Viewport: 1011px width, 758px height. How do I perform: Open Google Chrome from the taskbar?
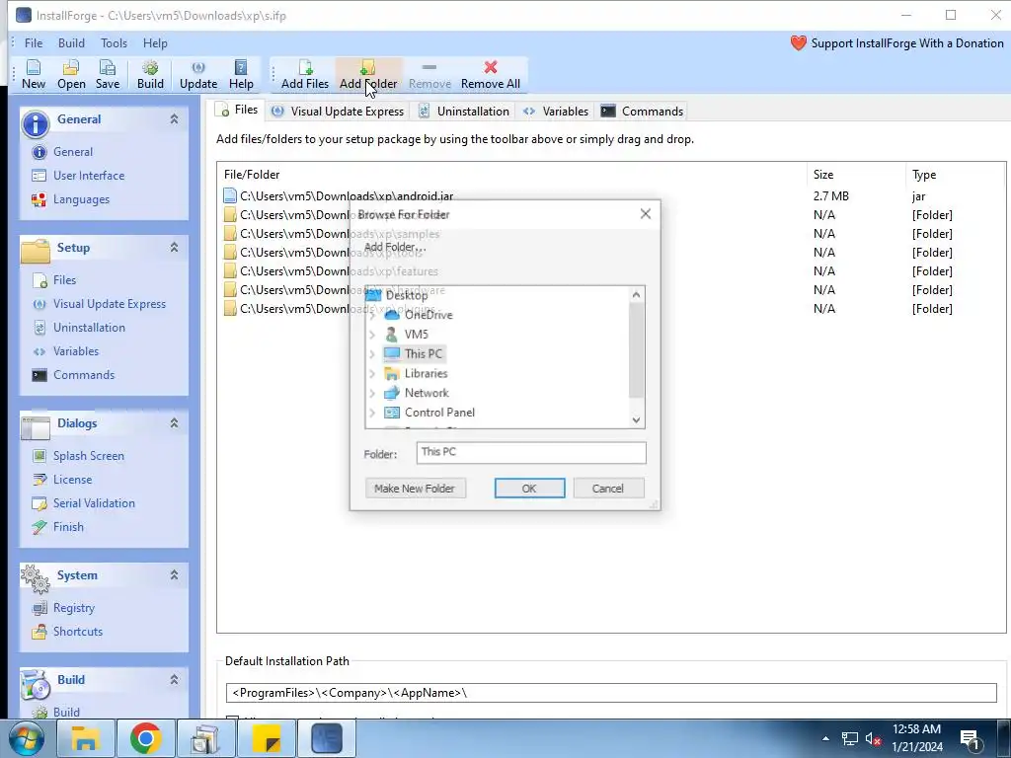[145, 738]
